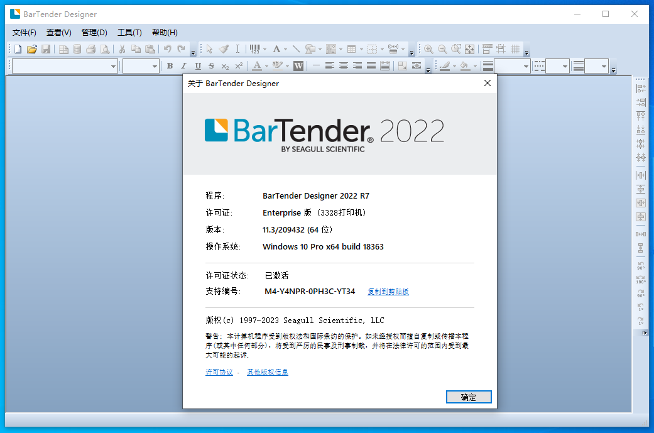
Task: Open the font size dropdown
Action: pos(155,66)
